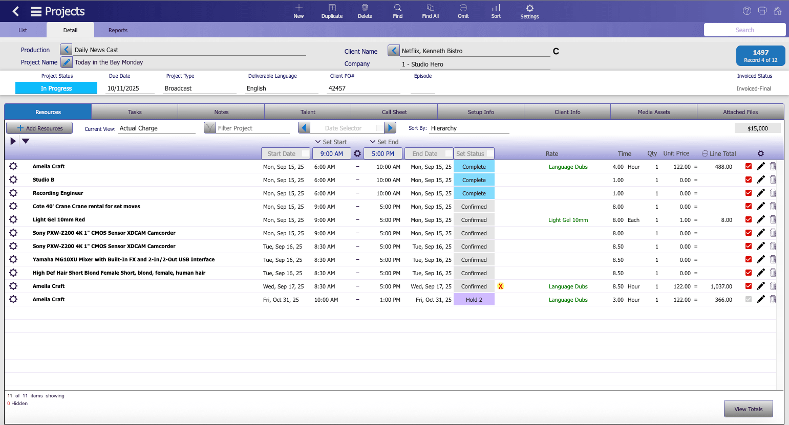Viewport: 789px width, 425px height.
Task: Switch to the List tab
Action: pyautogui.click(x=23, y=30)
